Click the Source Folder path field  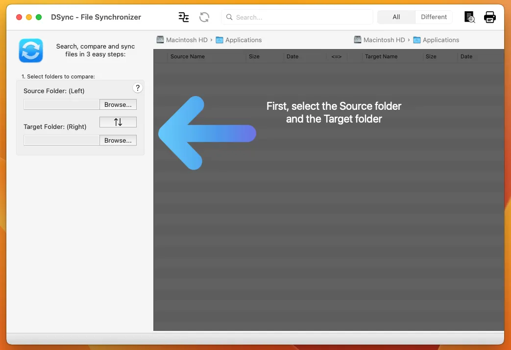click(x=62, y=104)
